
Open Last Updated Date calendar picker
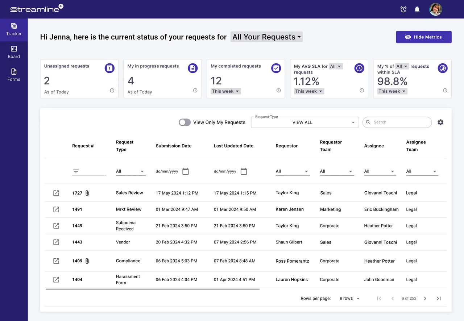244,171
